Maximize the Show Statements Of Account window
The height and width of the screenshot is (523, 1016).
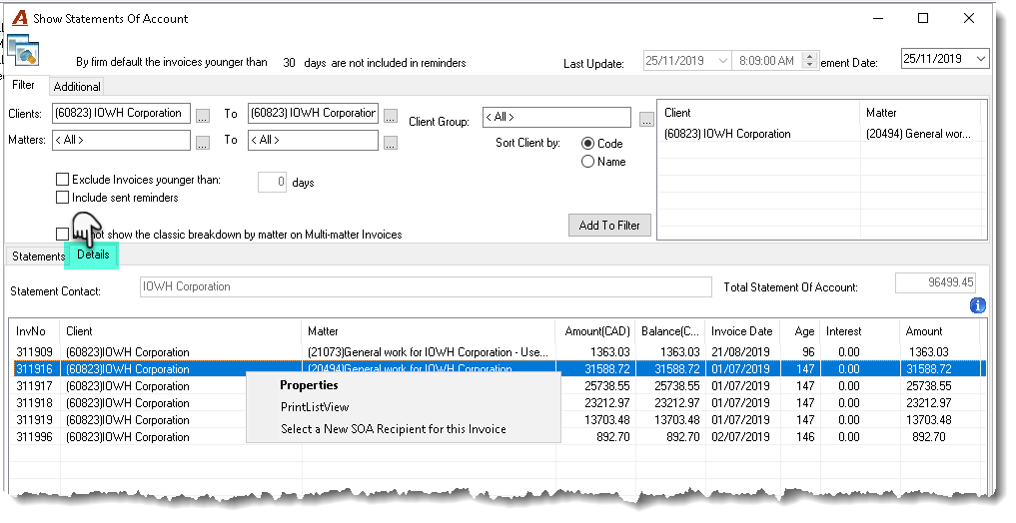point(923,18)
